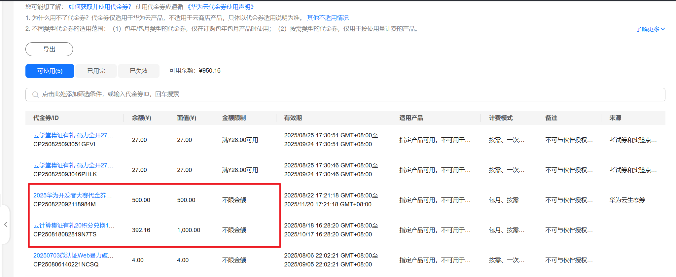Open 云计算集证有礼20积分兑换 voucher link
The height and width of the screenshot is (277, 676).
point(74,225)
